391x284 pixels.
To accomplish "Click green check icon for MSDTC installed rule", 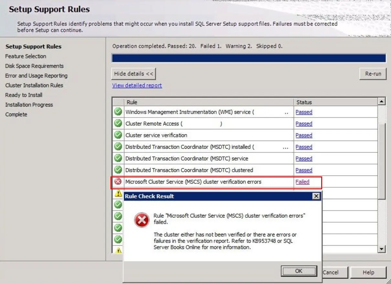I will click(x=118, y=147).
